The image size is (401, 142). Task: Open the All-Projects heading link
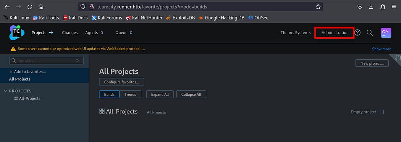pyautogui.click(x=122, y=111)
